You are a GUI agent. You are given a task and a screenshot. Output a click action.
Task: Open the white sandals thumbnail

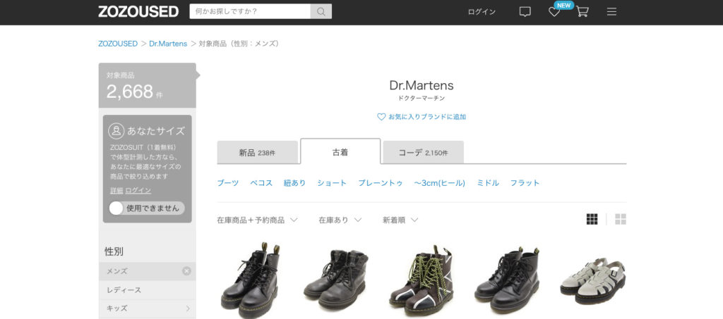coord(592,281)
